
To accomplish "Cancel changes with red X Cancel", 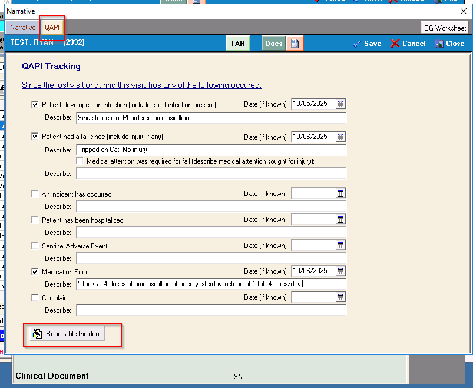I will click(408, 44).
